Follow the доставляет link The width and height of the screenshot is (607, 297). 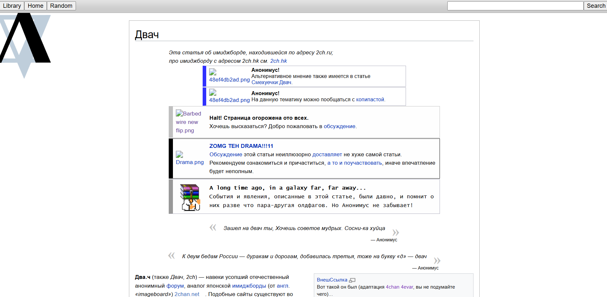[x=327, y=154]
